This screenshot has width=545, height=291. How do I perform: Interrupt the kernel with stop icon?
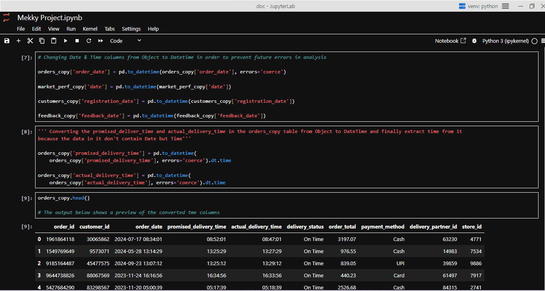77,41
